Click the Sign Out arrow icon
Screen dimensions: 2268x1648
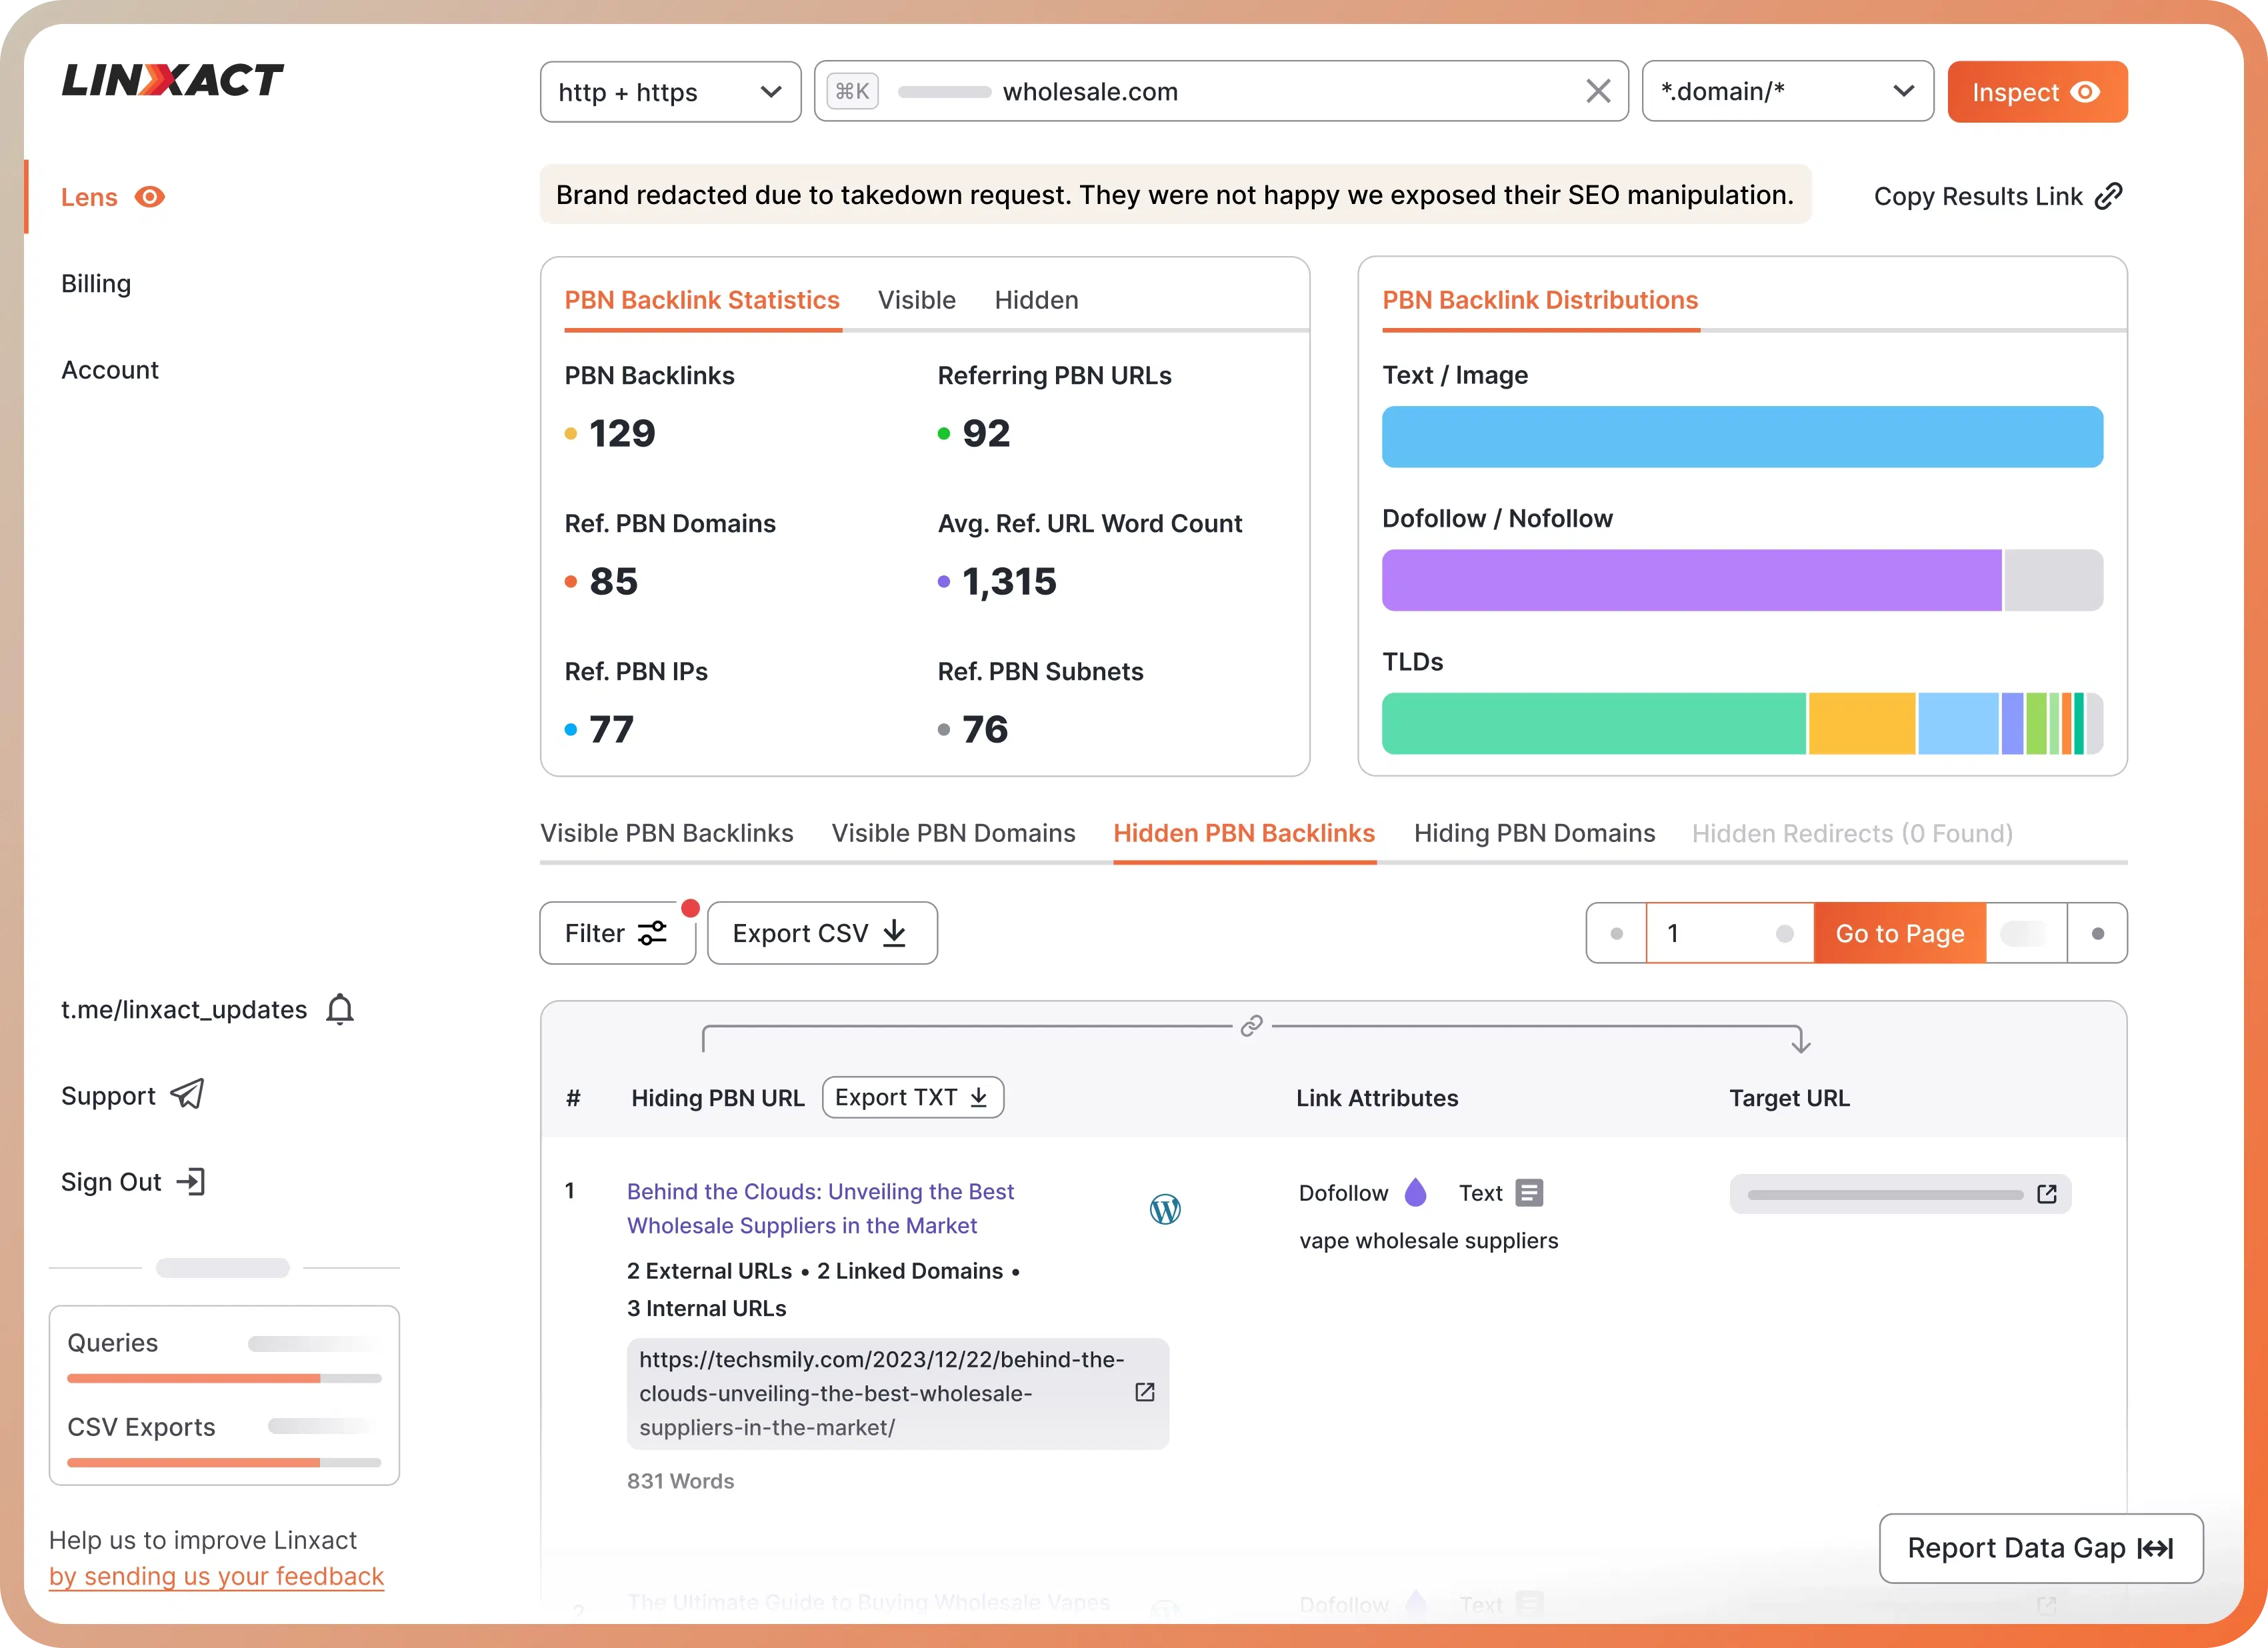click(191, 1182)
